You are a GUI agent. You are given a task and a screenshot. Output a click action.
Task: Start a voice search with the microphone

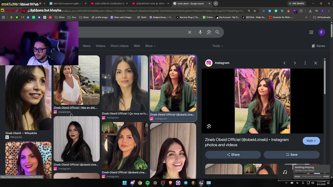pyautogui.click(x=200, y=32)
